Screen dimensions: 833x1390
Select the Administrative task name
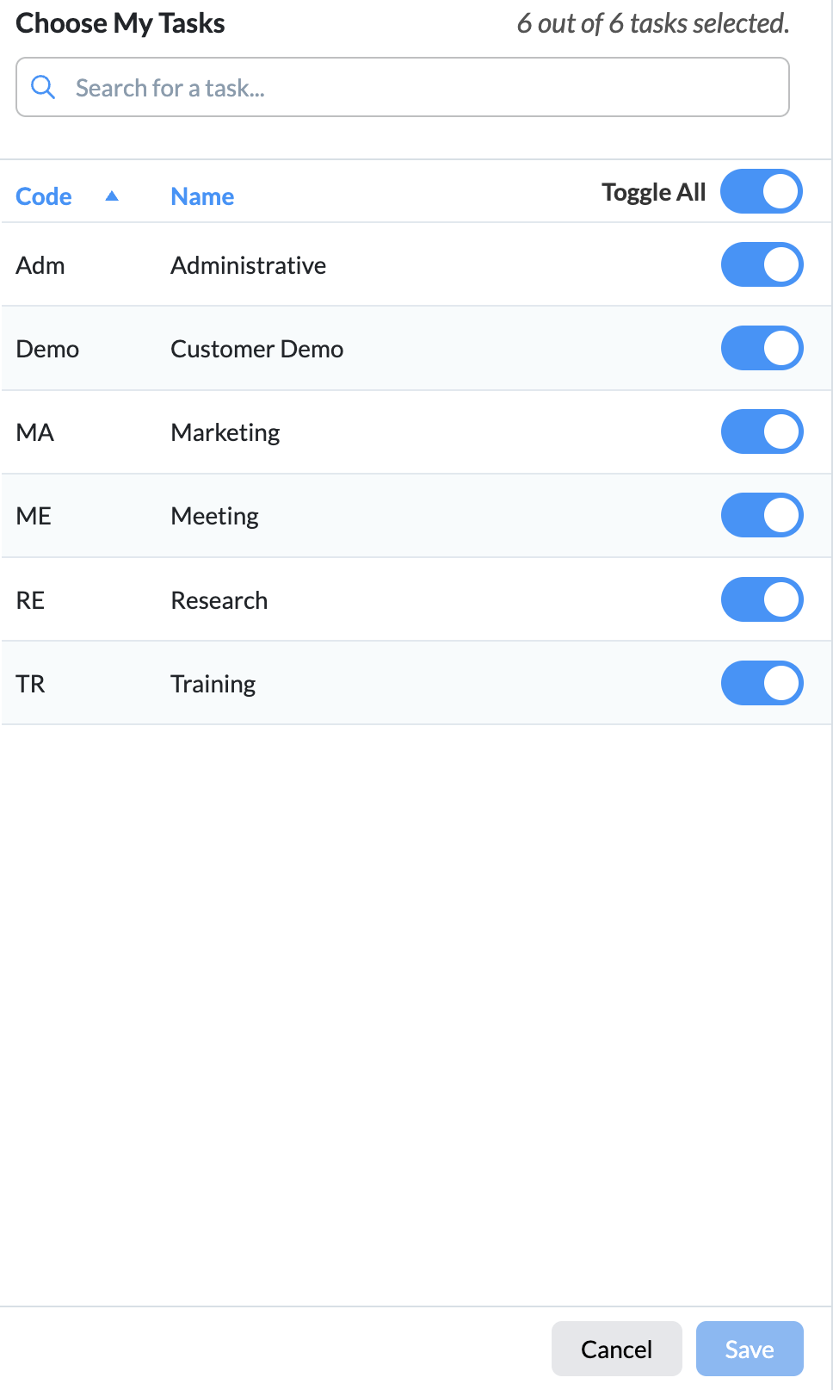point(248,265)
